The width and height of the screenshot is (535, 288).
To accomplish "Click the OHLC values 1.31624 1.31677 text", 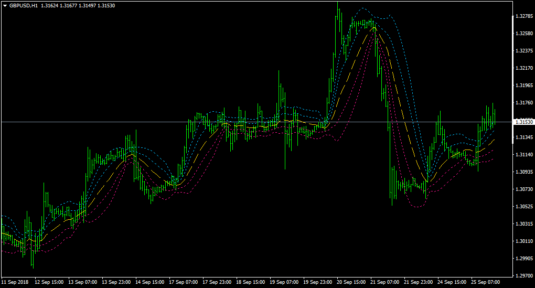I will [x=59, y=6].
